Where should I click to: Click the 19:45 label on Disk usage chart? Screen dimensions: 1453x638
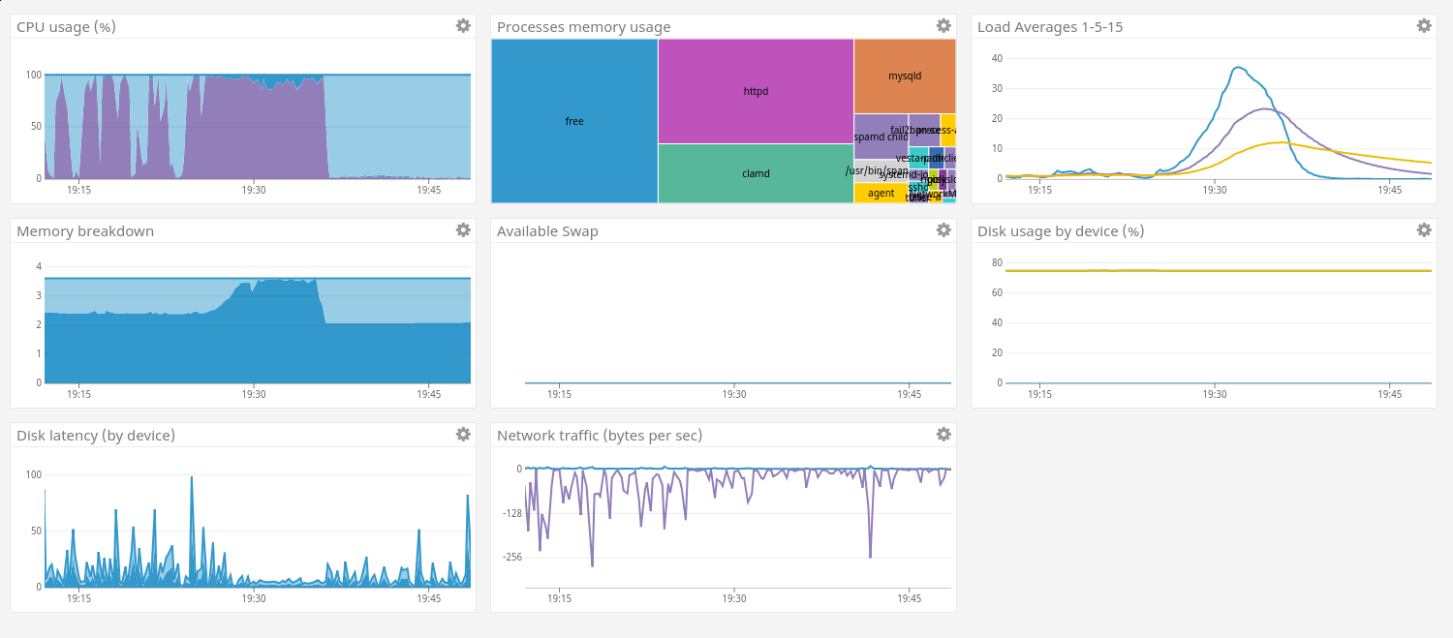click(1390, 394)
